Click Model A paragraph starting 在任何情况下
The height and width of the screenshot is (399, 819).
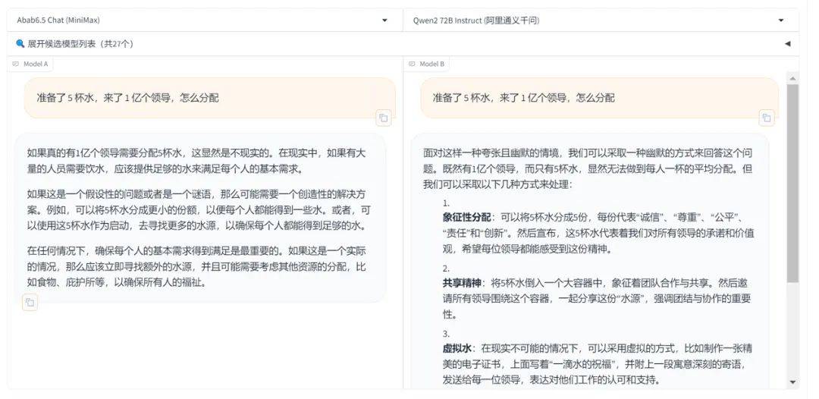point(196,267)
